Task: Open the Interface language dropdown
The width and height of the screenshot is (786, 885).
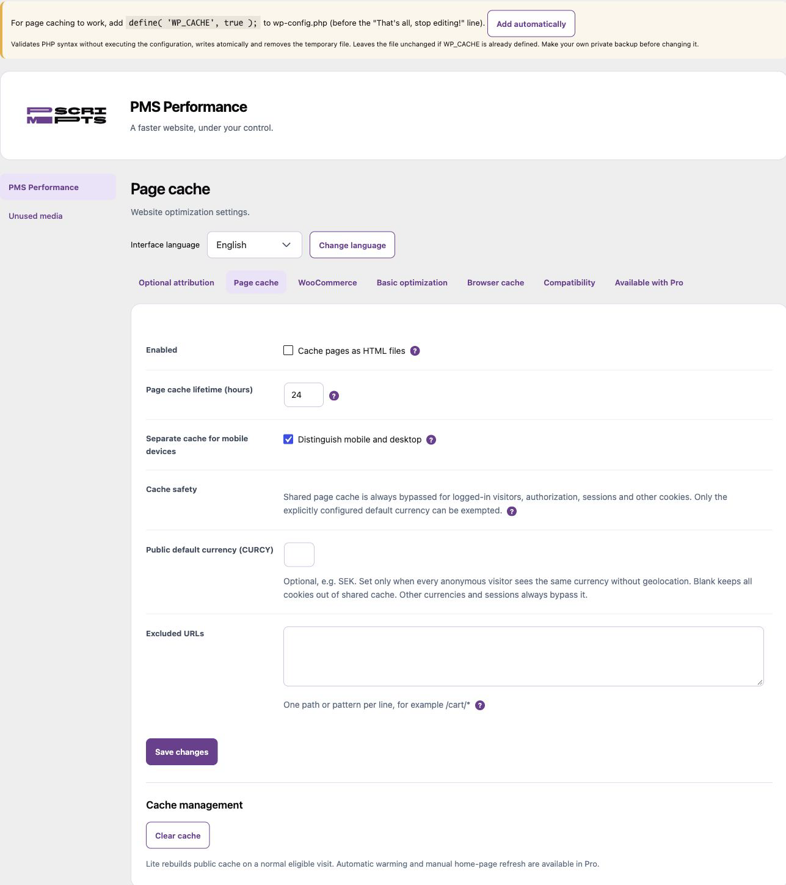Action: pos(255,244)
